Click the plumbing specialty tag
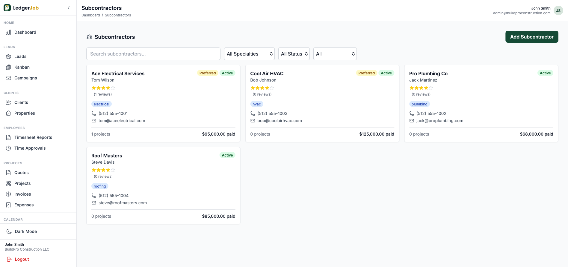Screen dimensions: 568x267 [419, 104]
